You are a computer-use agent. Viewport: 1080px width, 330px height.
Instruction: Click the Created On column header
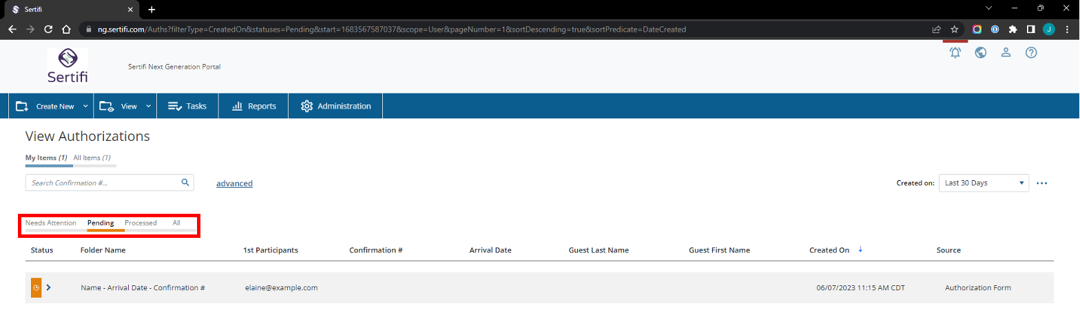pyautogui.click(x=829, y=250)
